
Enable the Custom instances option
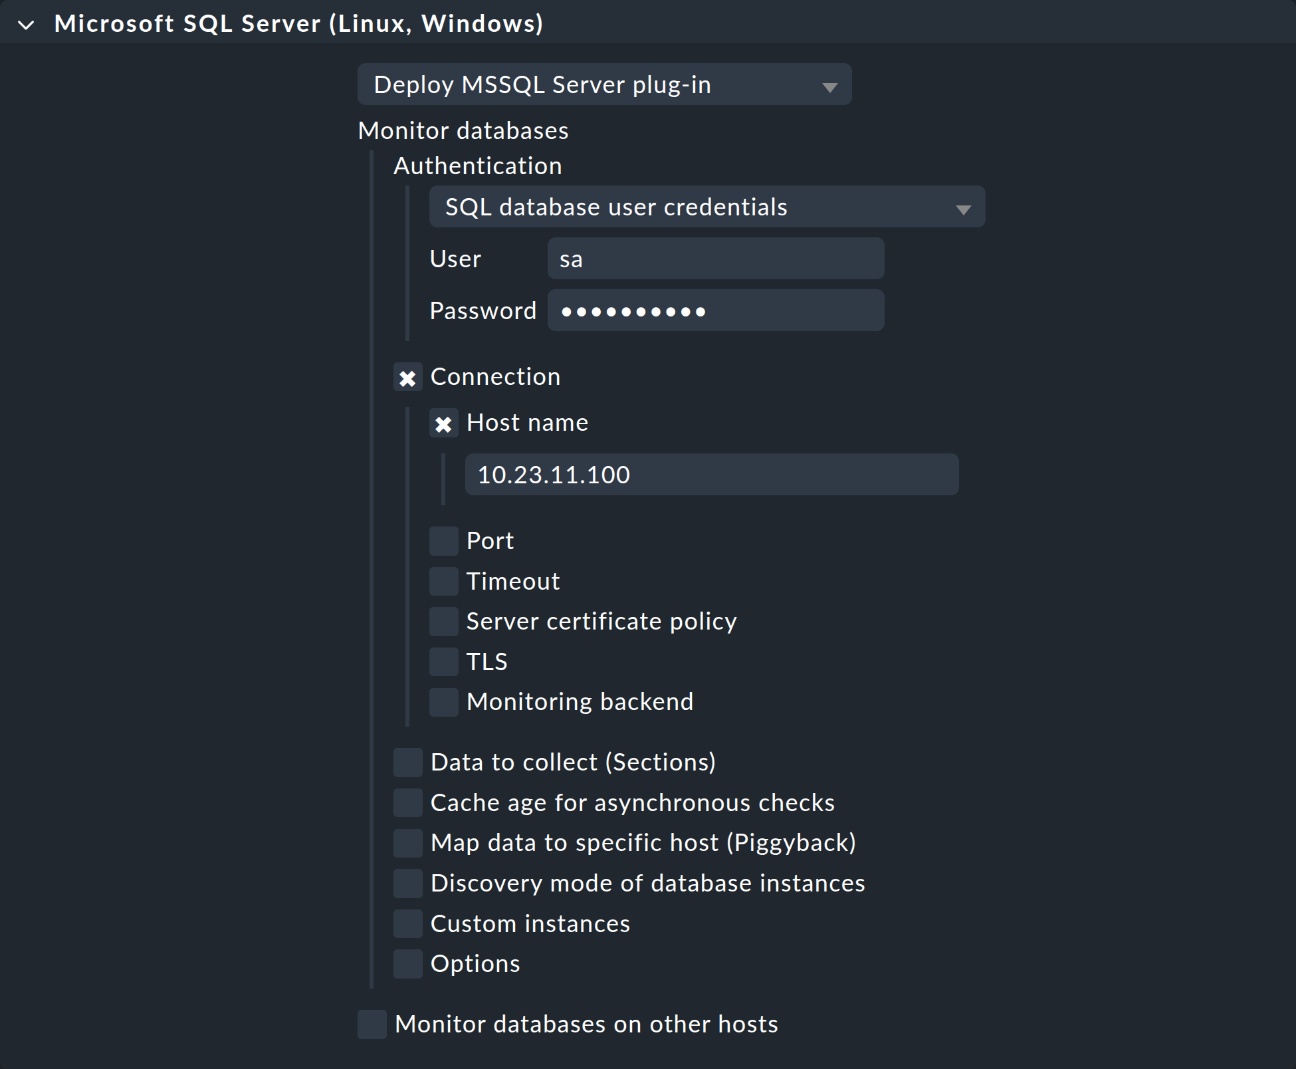408,923
